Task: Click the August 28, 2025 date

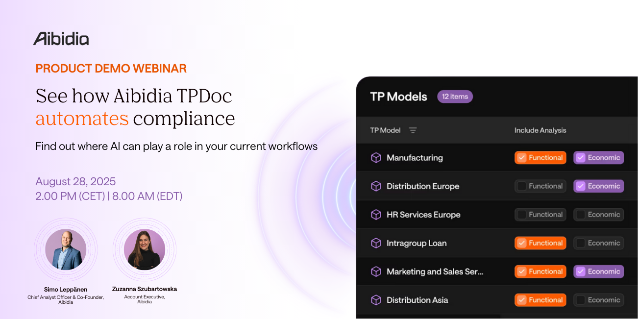Action: 75,182
